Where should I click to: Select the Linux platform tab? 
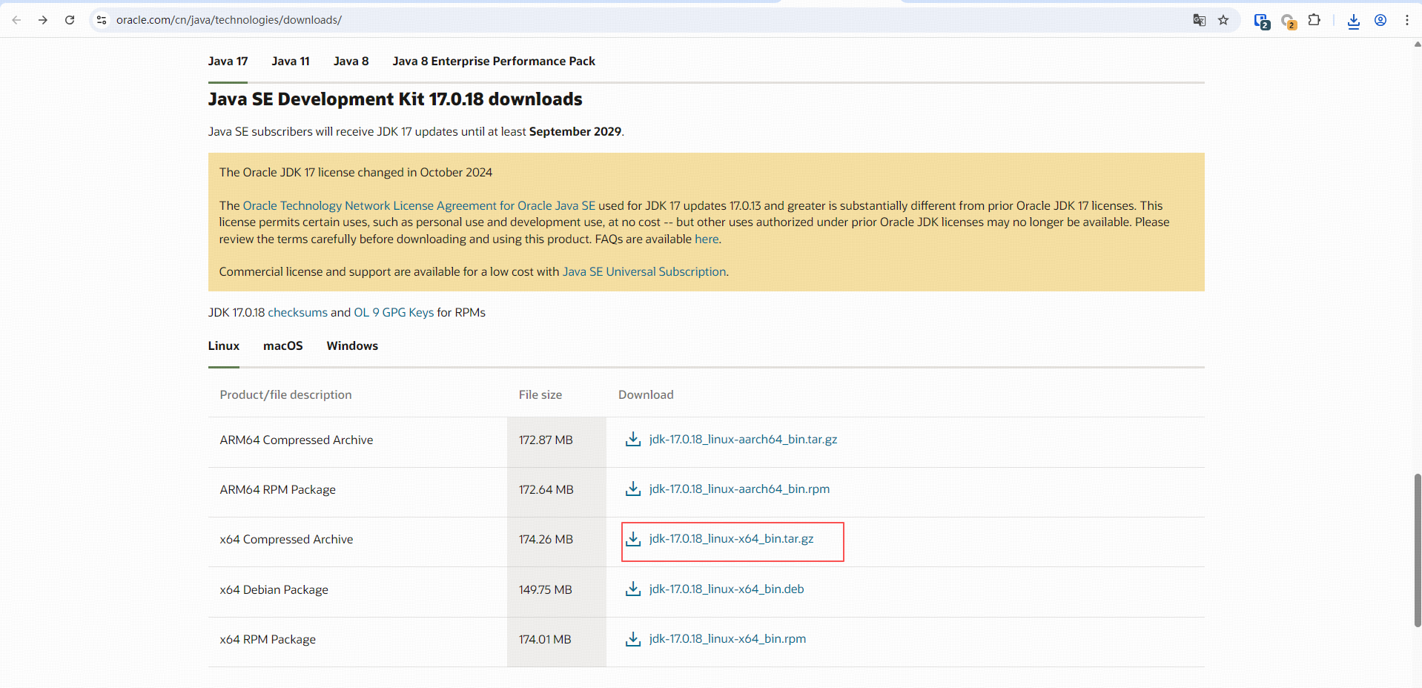pyautogui.click(x=224, y=346)
